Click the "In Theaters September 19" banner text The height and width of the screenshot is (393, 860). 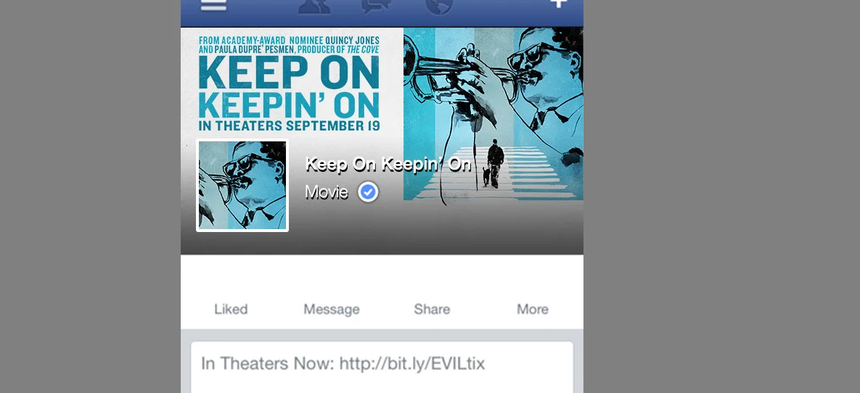pos(289,125)
